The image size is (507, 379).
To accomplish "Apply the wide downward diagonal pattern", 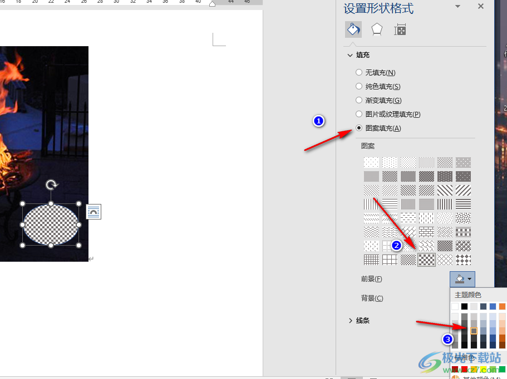I will [x=445, y=190].
